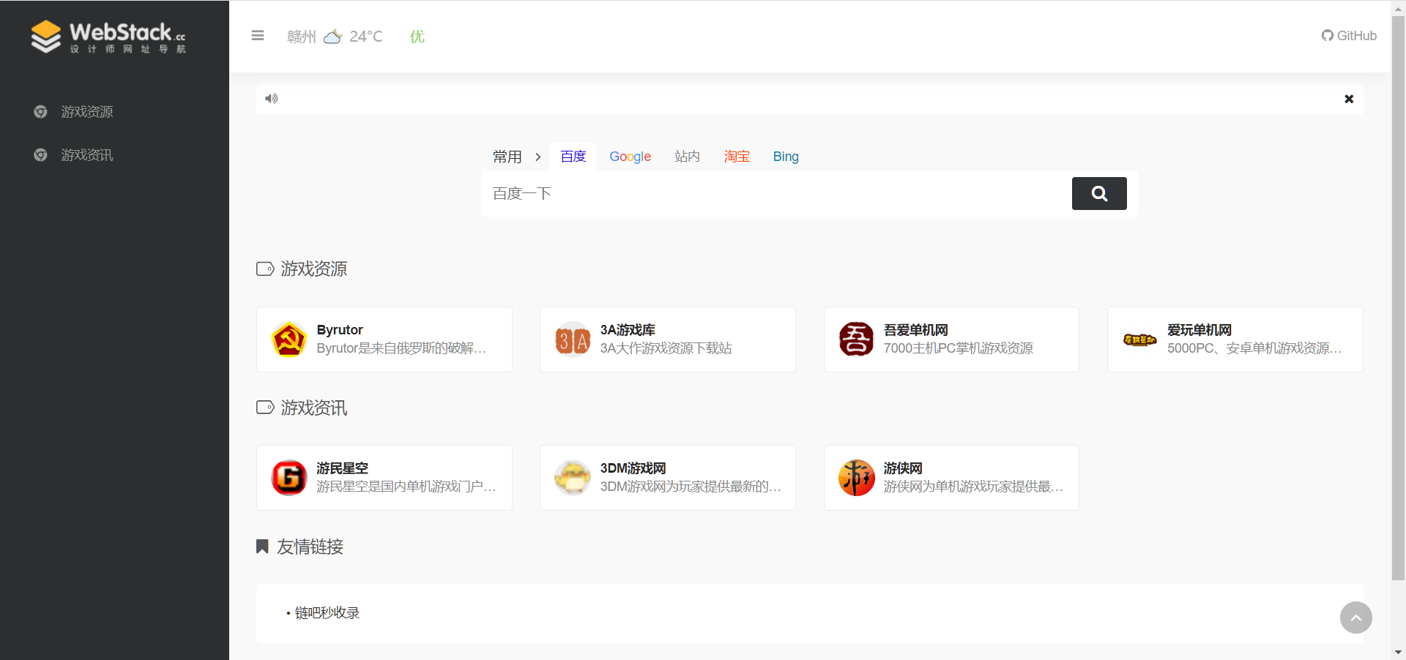Select the 站内 search tab

pyautogui.click(x=687, y=157)
